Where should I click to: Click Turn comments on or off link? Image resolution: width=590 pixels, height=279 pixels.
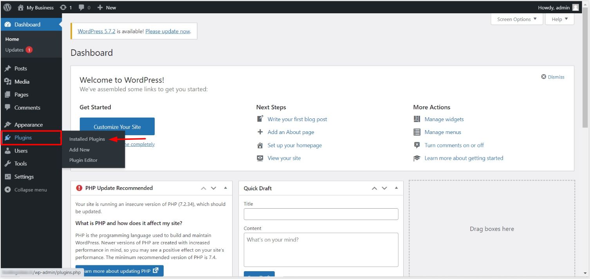[454, 145]
